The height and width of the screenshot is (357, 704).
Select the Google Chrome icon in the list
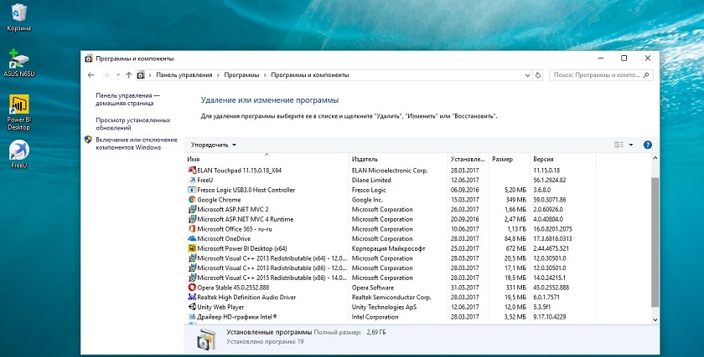(192, 200)
